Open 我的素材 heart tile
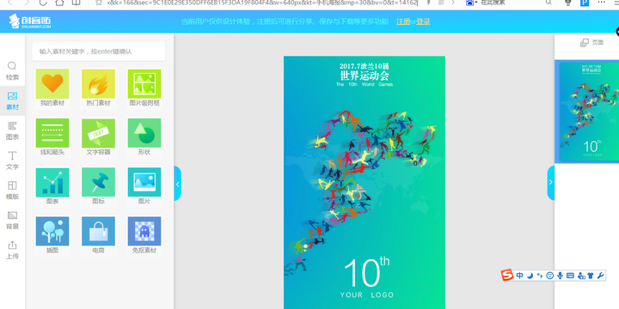 [x=52, y=88]
